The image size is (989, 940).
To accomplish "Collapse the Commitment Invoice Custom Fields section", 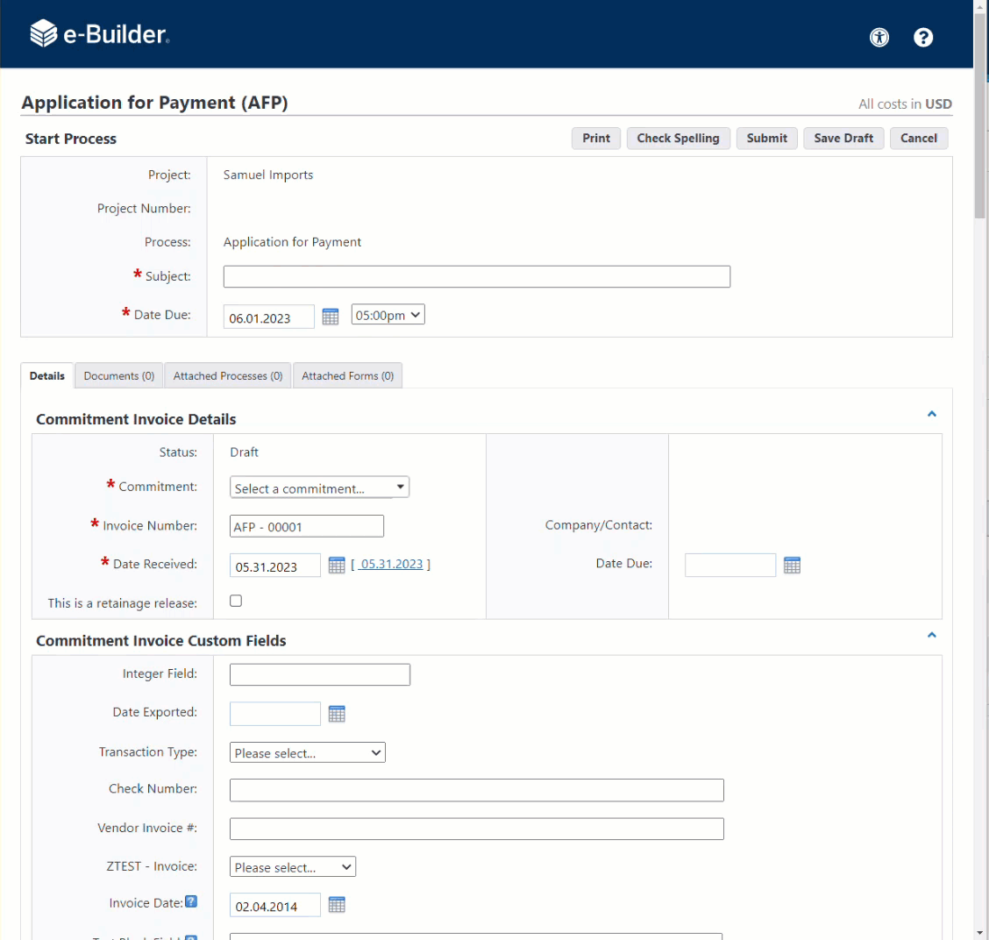I will coord(932,635).
